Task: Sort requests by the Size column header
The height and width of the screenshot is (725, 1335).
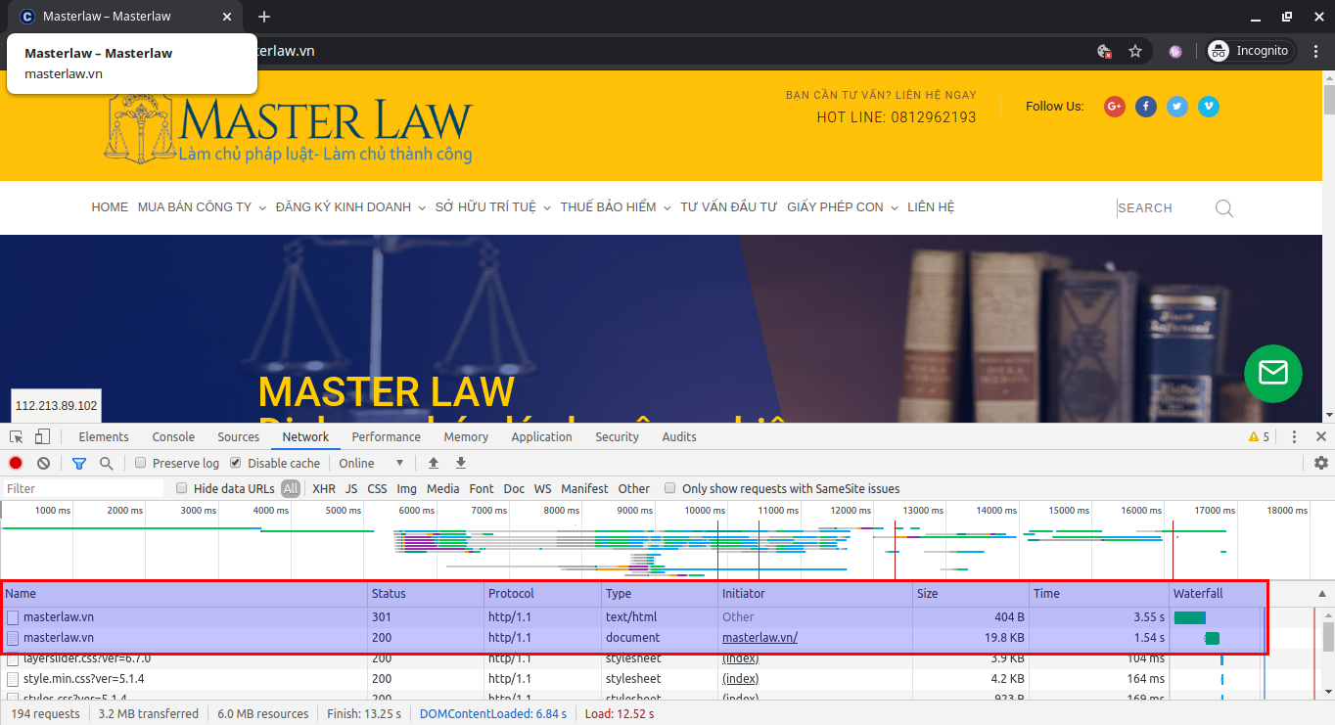Action: click(x=971, y=594)
